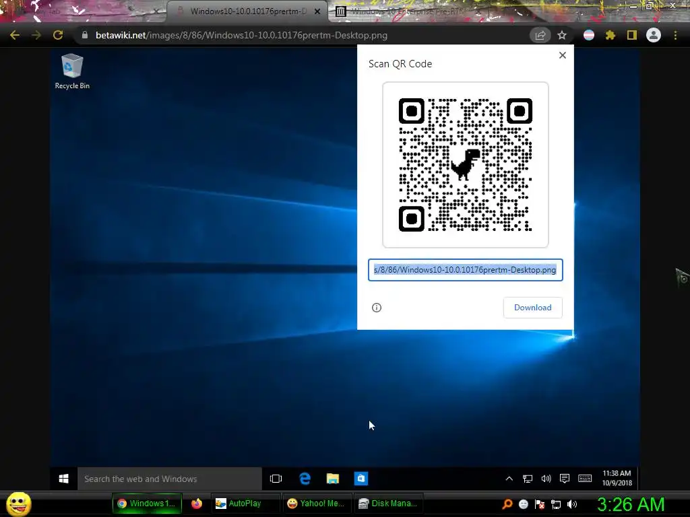Switch to the Yahoo! Messenger taskbar window

pyautogui.click(x=317, y=504)
